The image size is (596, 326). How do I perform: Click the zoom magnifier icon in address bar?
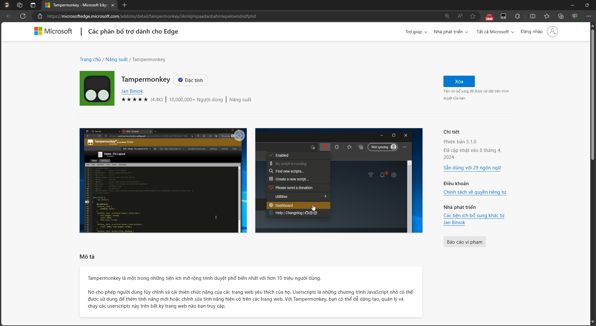click(x=447, y=16)
